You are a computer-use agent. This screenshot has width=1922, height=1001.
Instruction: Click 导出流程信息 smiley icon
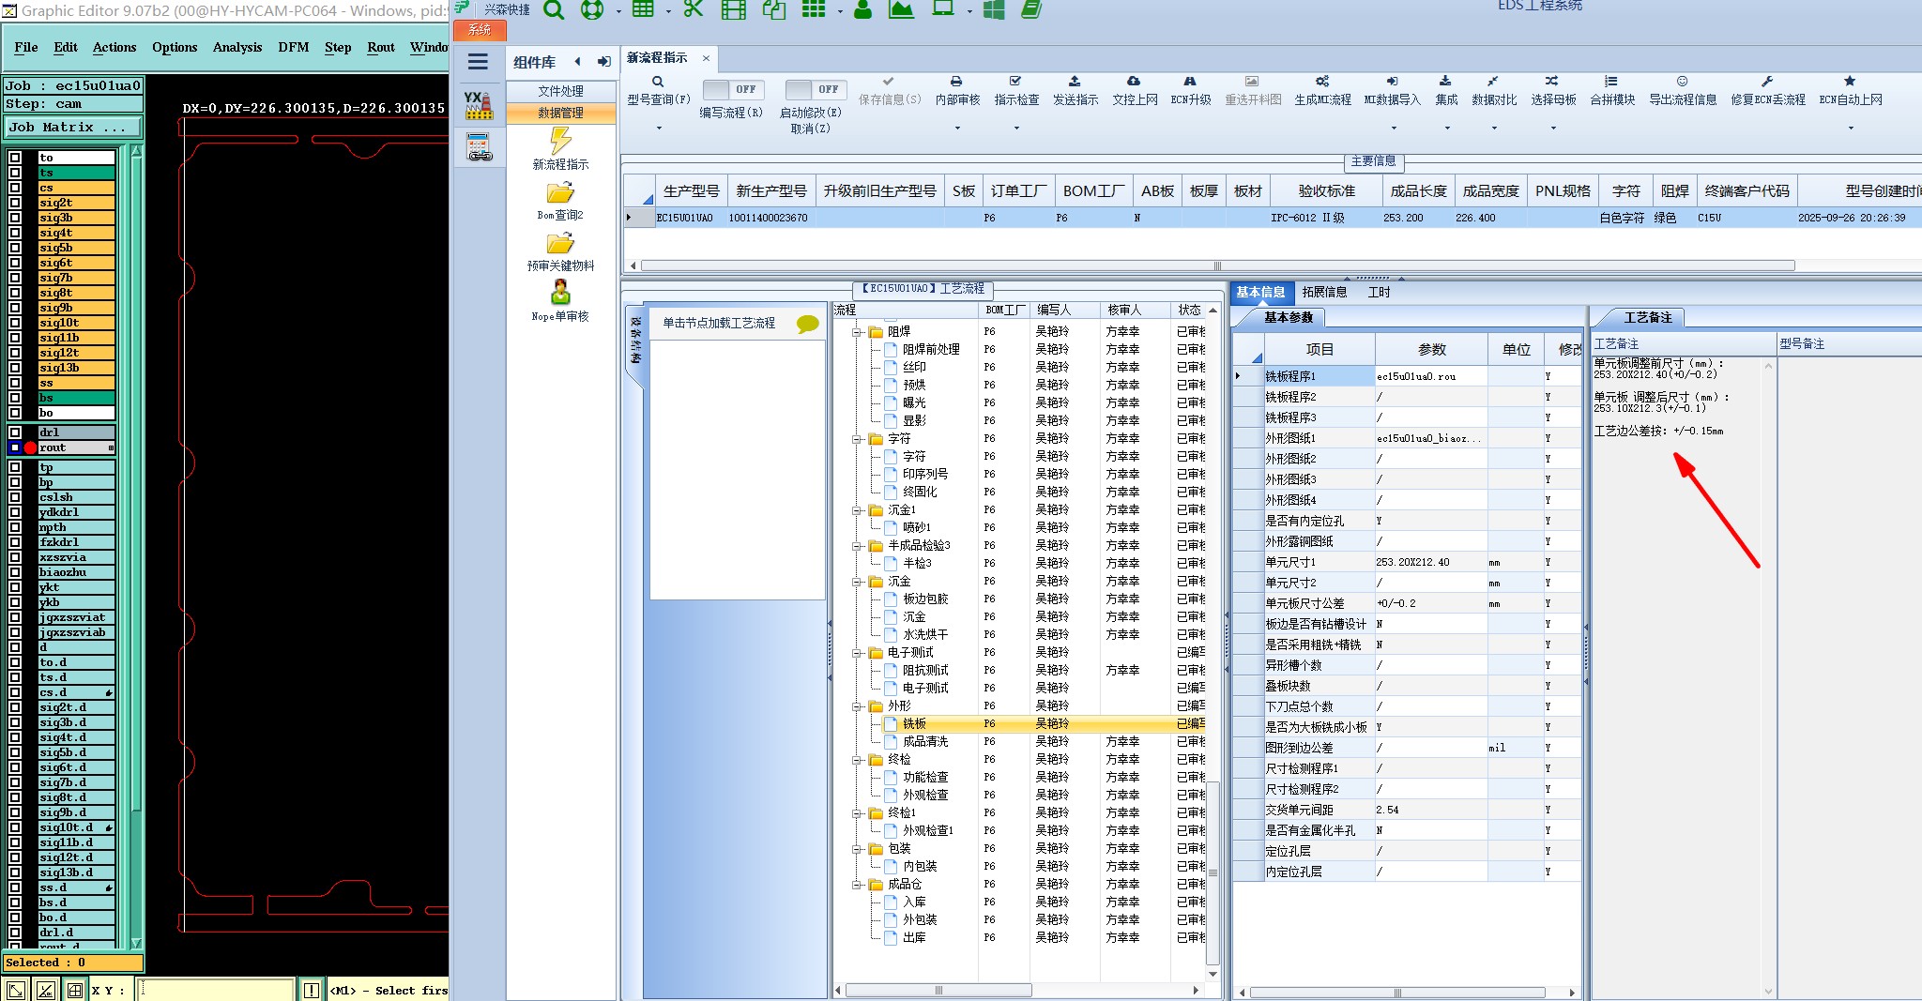tap(1683, 82)
